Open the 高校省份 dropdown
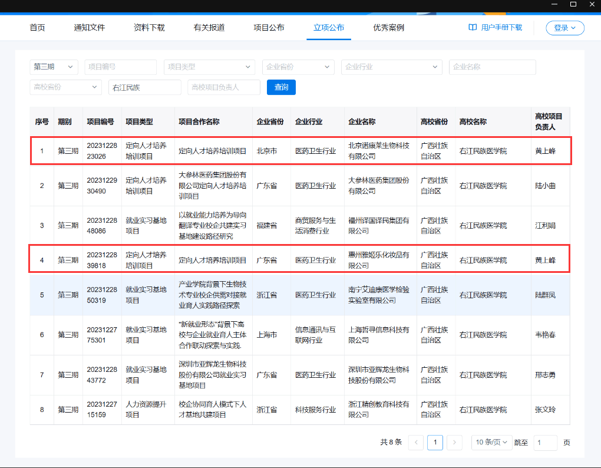Viewport: 601px width, 468px height. click(65, 87)
